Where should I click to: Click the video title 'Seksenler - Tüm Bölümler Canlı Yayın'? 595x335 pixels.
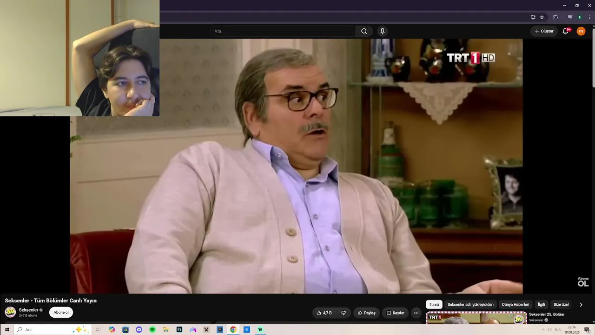51,301
